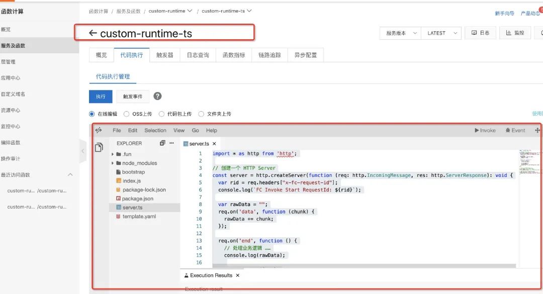Open the Go menu
This screenshot has width=543, height=294.
pyautogui.click(x=195, y=130)
